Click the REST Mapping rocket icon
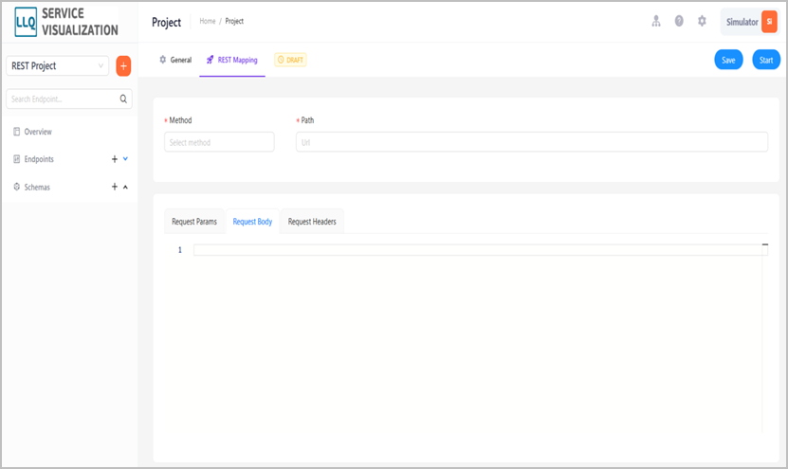Viewport: 788px width, 469px height. (211, 60)
